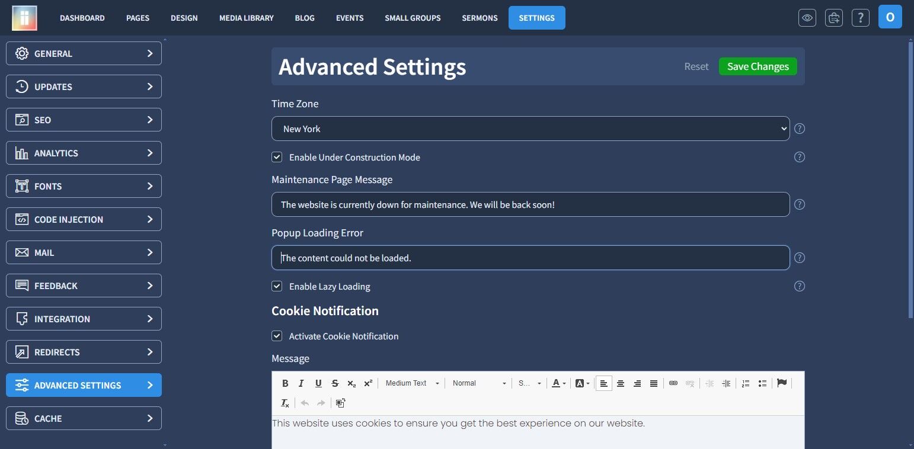Open the text color picker
This screenshot has width=914, height=449.
click(x=559, y=383)
